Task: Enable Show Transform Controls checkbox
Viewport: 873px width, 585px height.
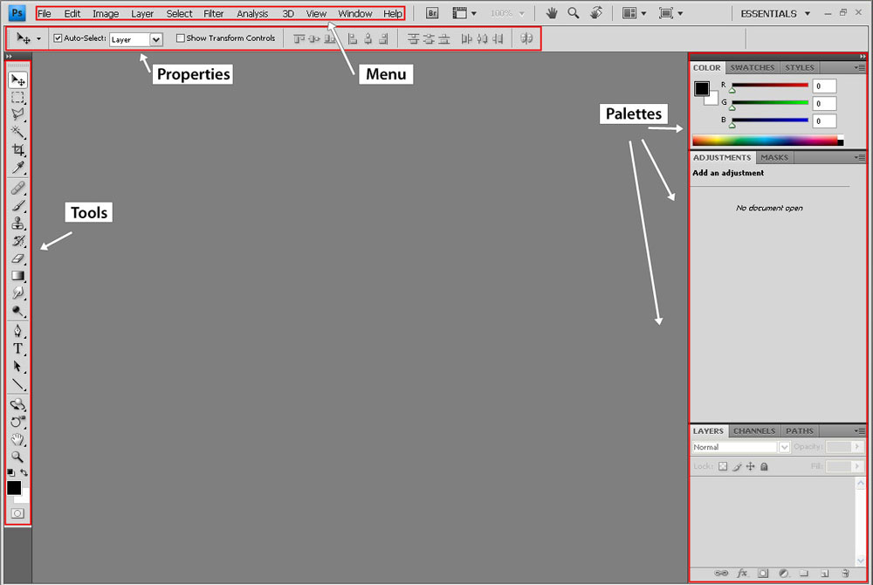Action: tap(181, 38)
